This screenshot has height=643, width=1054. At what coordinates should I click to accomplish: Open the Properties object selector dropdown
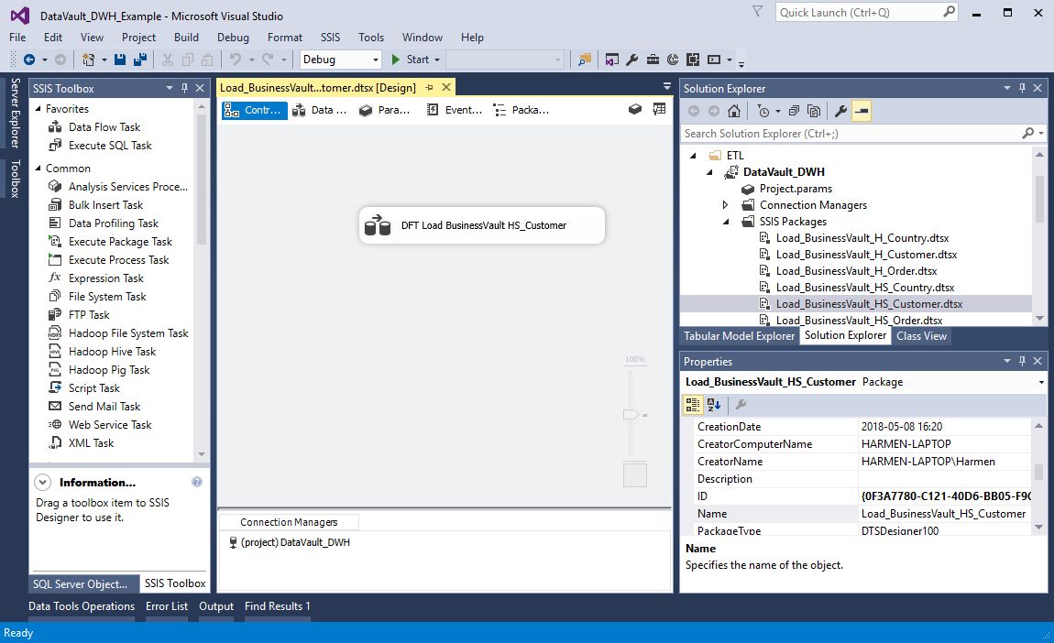1041,382
